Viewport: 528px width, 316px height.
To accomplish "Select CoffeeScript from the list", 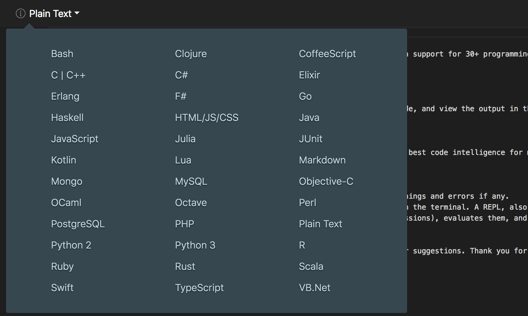I will coord(327,53).
